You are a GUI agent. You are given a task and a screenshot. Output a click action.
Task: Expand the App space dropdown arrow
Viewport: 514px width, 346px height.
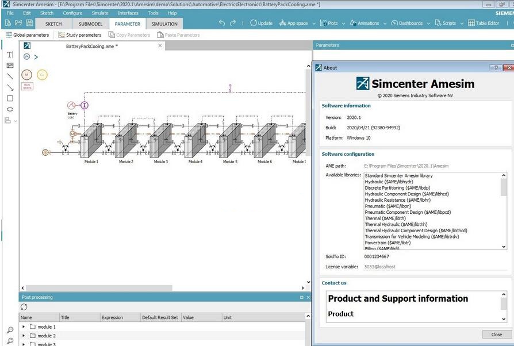point(314,24)
